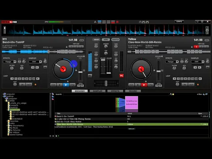Open right deck sampler selection dropdown
Image resolution: width=212 pixels, height=159 pixels.
pos(203,62)
